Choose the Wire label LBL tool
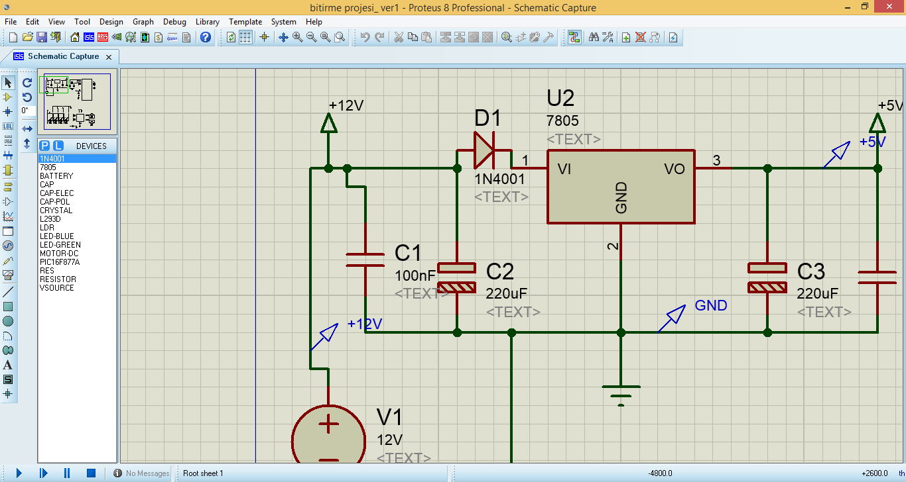Screen dimensions: 906x482 coord(8,126)
